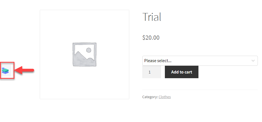
Task: Click the placeholder picture icon
Action: 84,54
